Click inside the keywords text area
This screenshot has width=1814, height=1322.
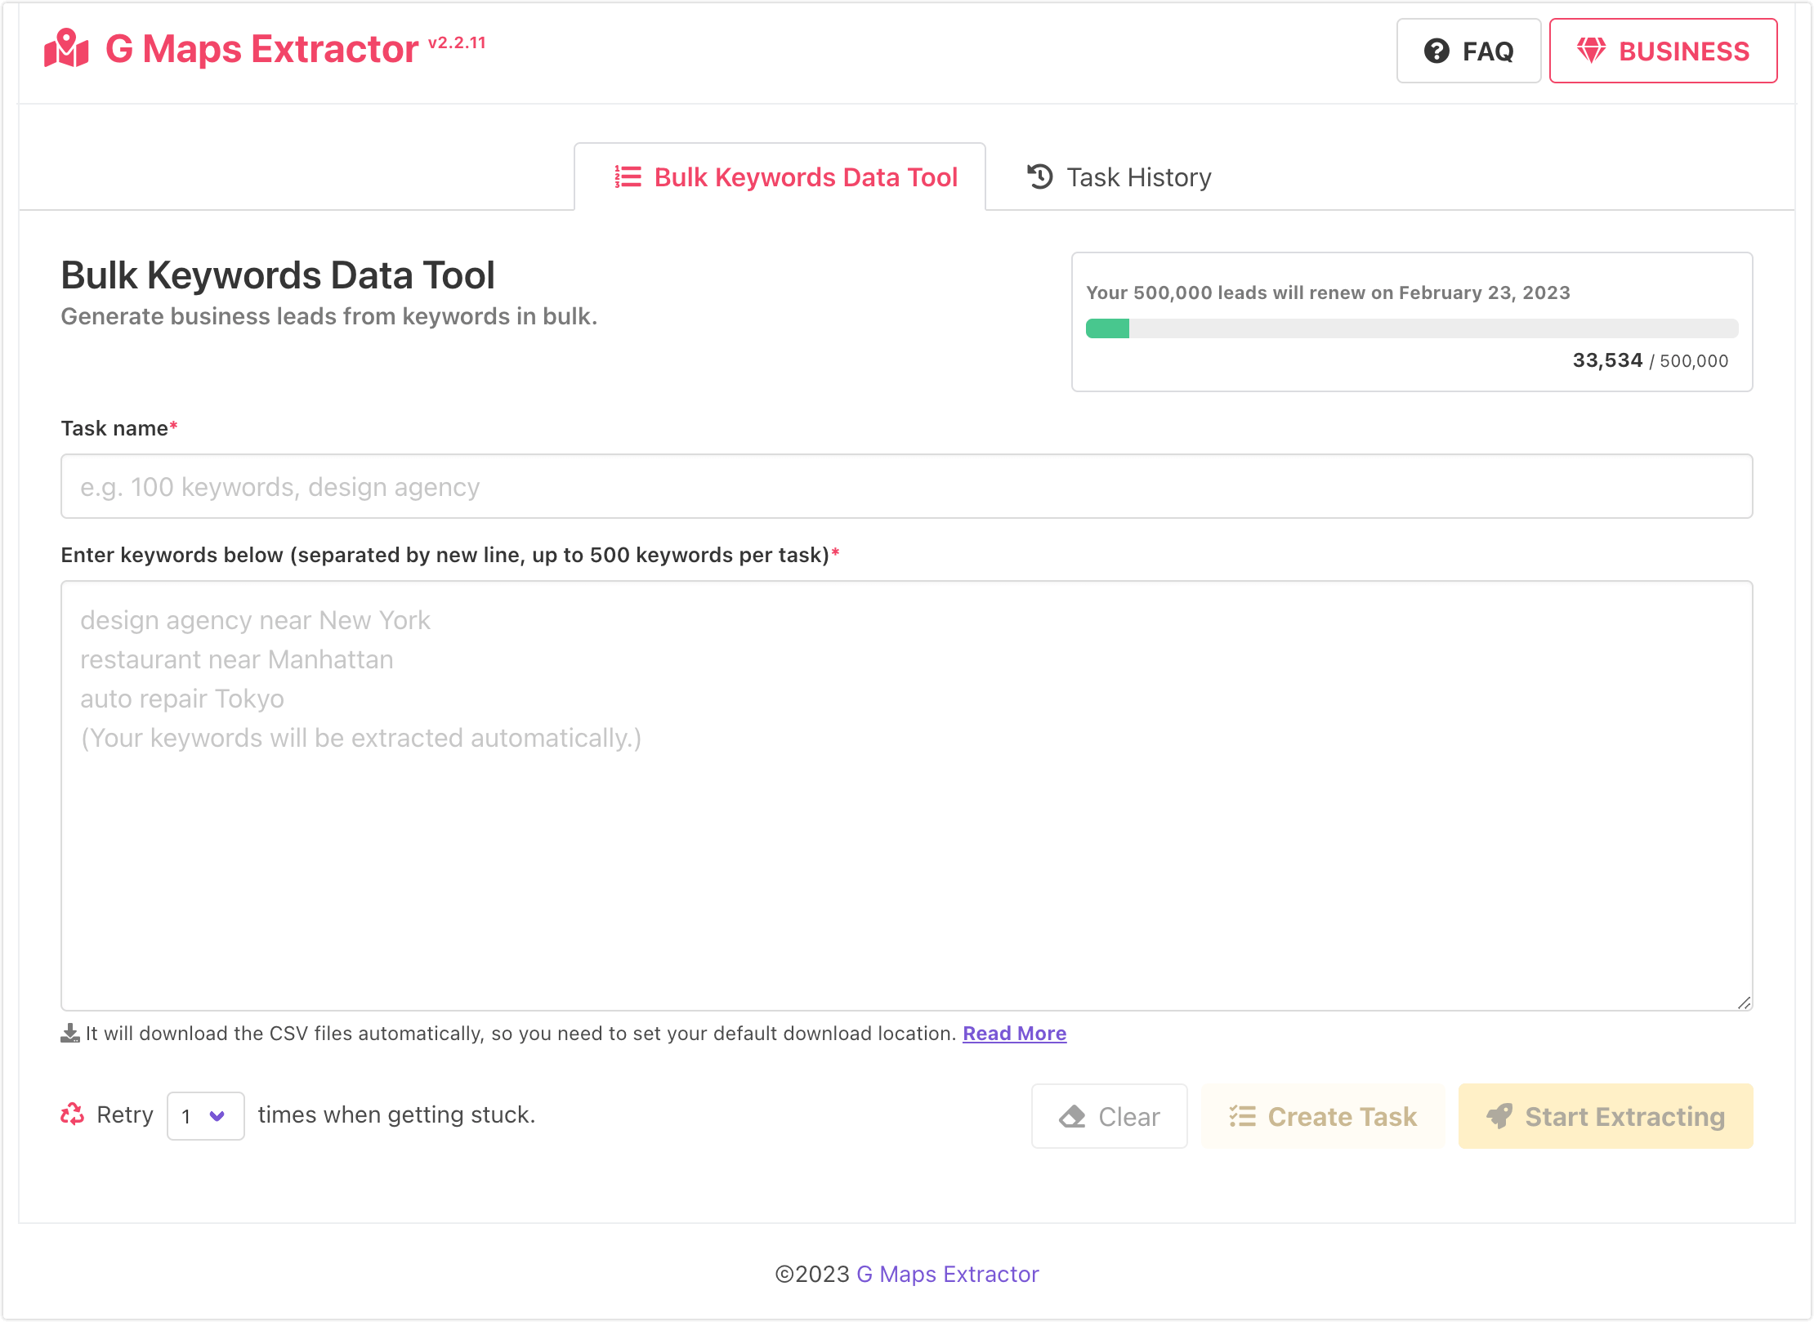[x=907, y=796]
